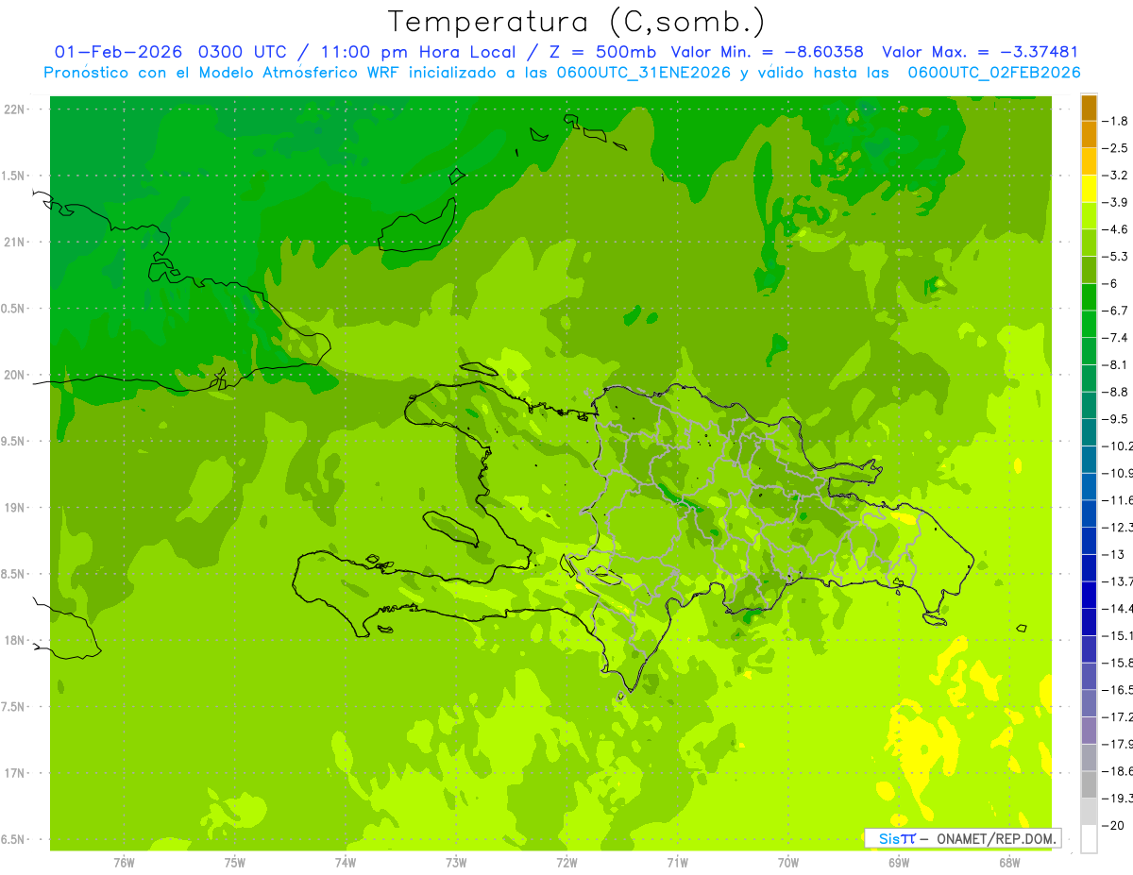Click the "74W" longitude label
This screenshot has height=875, width=1133.
pyautogui.click(x=346, y=862)
